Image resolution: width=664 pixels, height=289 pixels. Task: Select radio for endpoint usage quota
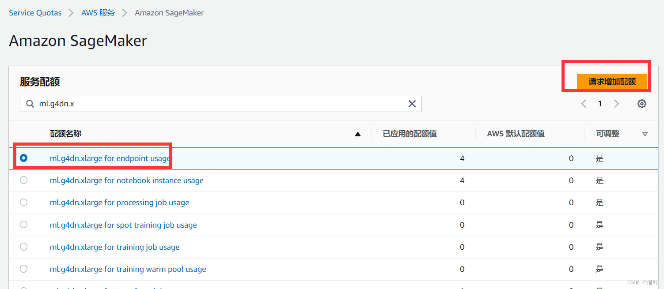(x=24, y=158)
